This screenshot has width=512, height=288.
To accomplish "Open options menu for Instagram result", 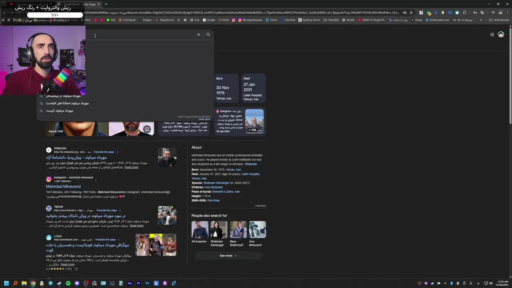I will click(96, 181).
